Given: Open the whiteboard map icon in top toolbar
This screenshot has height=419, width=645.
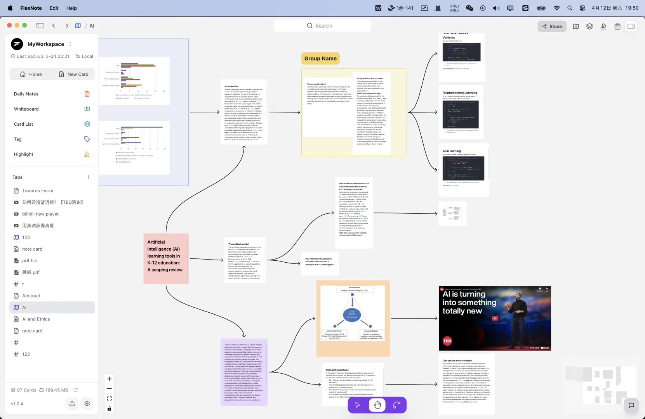Looking at the screenshot, I should point(576,26).
